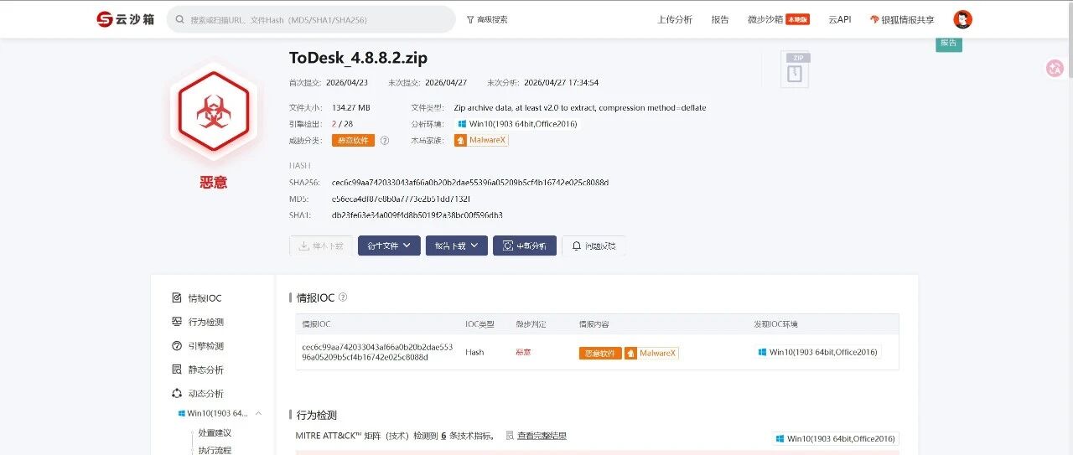Go to the 报告 reports menu item
Image resolution: width=1073 pixels, height=455 pixels.
pyautogui.click(x=720, y=19)
